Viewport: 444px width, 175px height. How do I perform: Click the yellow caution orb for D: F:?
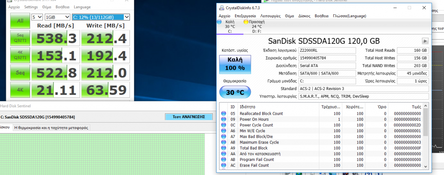point(246,22)
